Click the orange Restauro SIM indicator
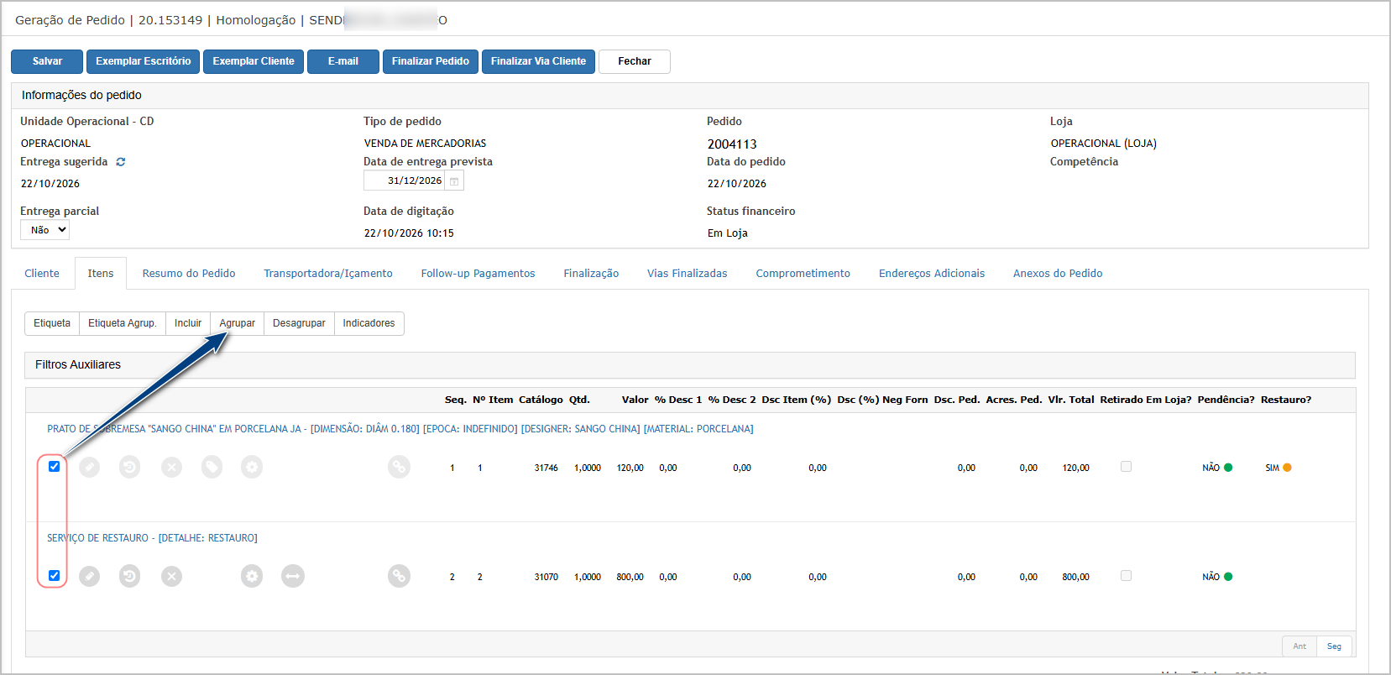The height and width of the screenshot is (675, 1391). pos(1287,468)
